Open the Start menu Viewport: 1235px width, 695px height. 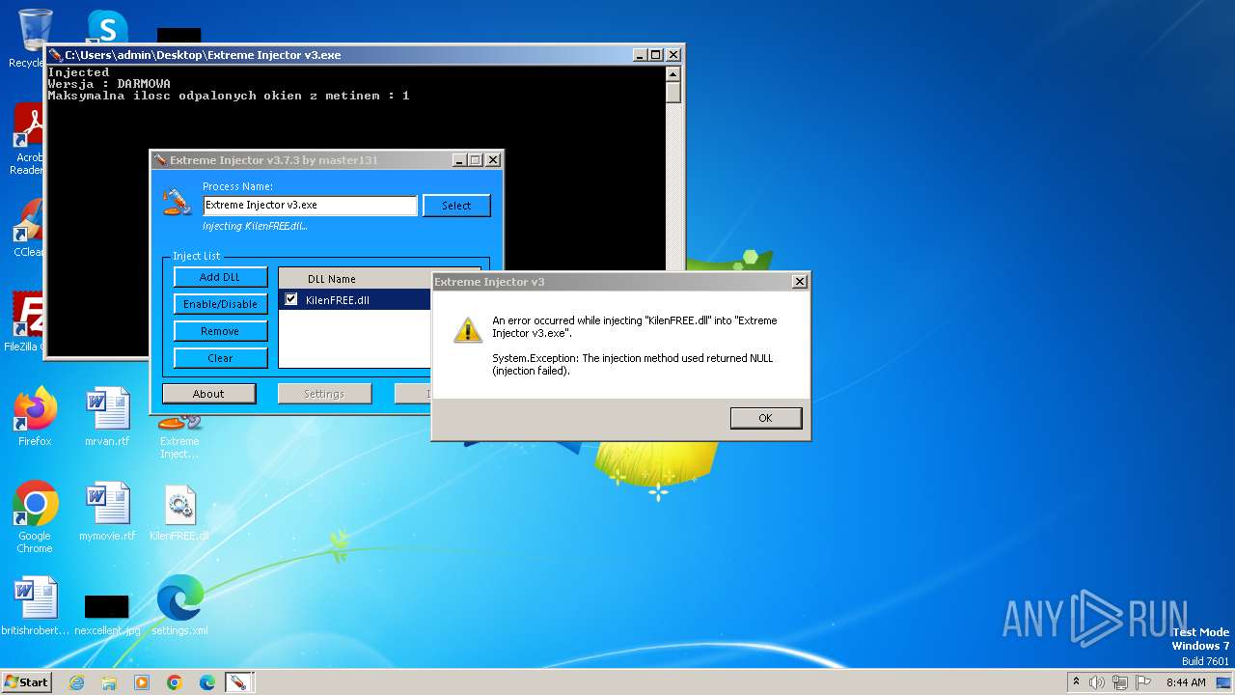pos(26,681)
